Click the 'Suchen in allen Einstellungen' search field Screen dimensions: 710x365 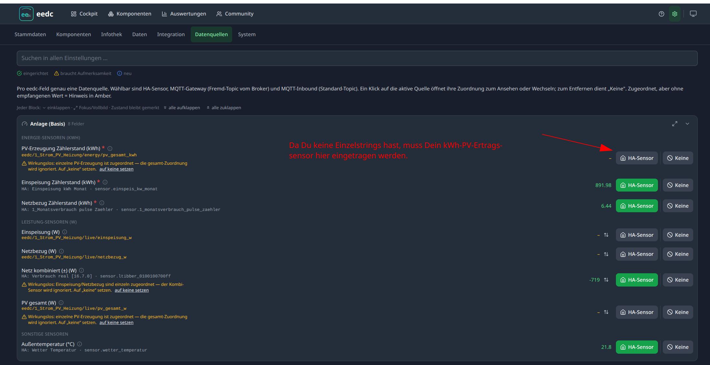click(357, 58)
